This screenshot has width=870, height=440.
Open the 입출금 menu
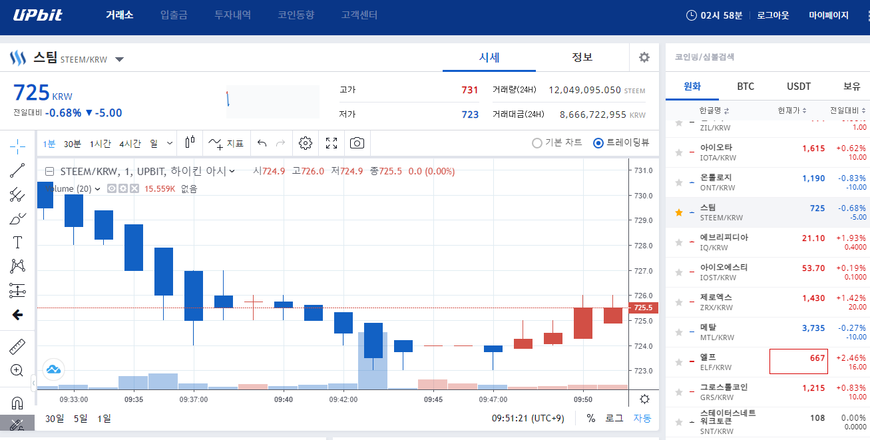pos(174,15)
